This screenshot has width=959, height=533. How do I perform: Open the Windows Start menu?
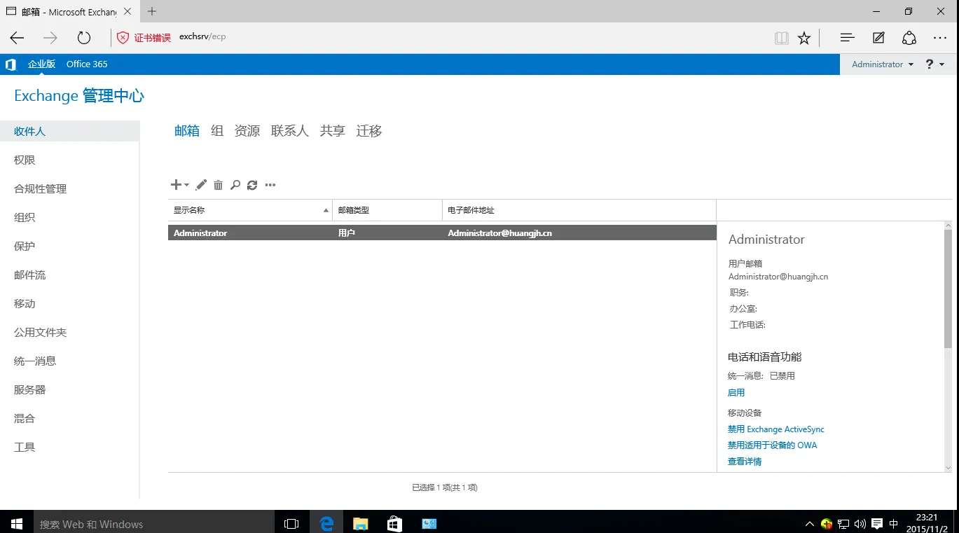pos(17,523)
